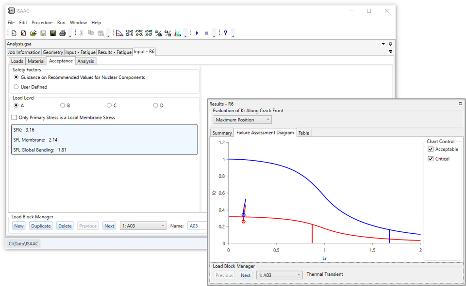
Task: Enable Only Primary Stress is Local Membrane
Action: tap(14, 118)
